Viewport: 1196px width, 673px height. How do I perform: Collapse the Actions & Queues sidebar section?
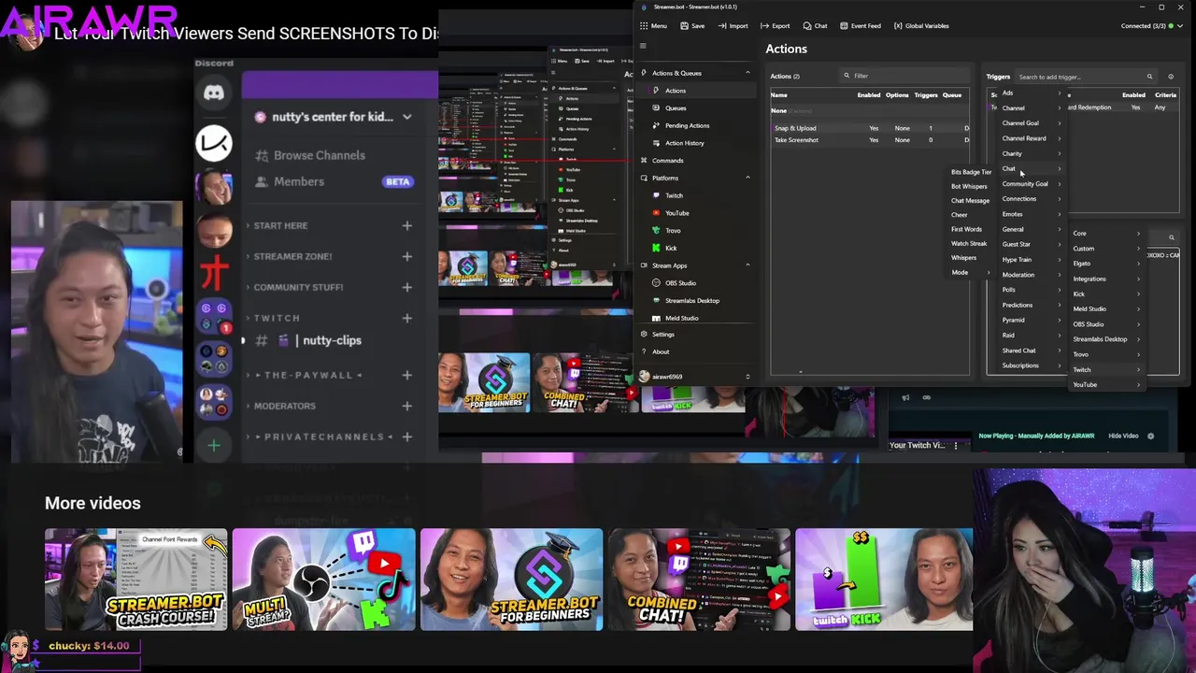tap(747, 73)
